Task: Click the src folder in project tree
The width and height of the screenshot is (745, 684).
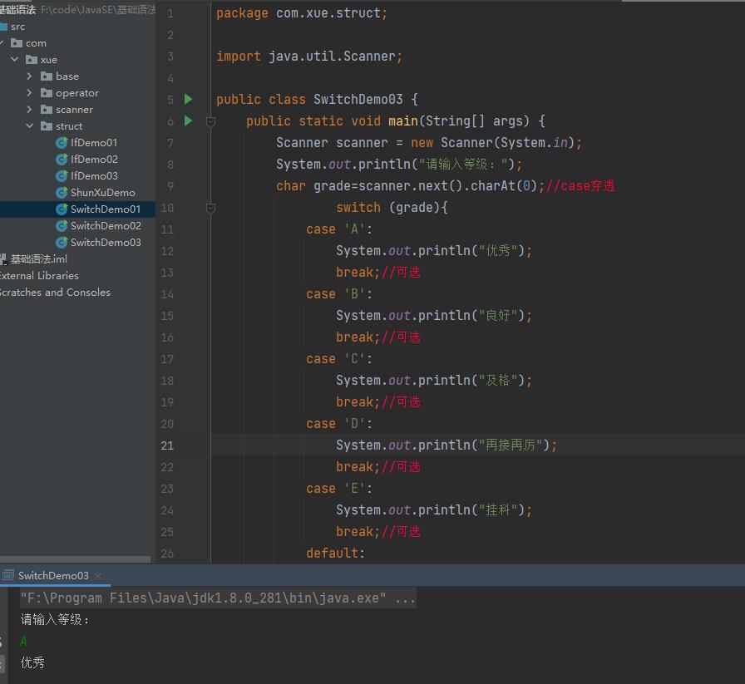Action: (x=17, y=27)
